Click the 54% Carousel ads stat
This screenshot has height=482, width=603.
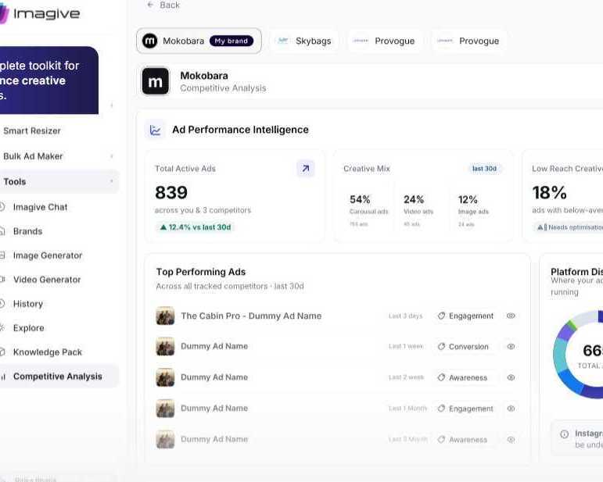pos(368,209)
